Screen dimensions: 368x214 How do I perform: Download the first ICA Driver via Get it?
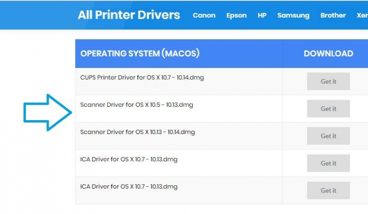(328, 163)
